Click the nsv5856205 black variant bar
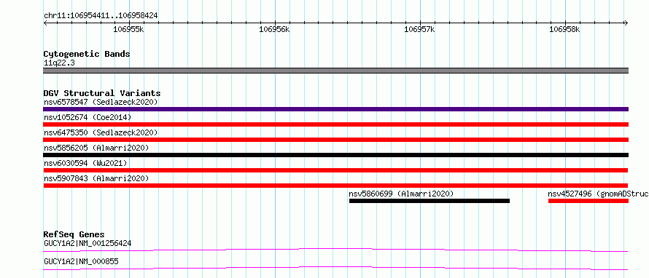The height and width of the screenshot is (278, 649). tap(335, 155)
